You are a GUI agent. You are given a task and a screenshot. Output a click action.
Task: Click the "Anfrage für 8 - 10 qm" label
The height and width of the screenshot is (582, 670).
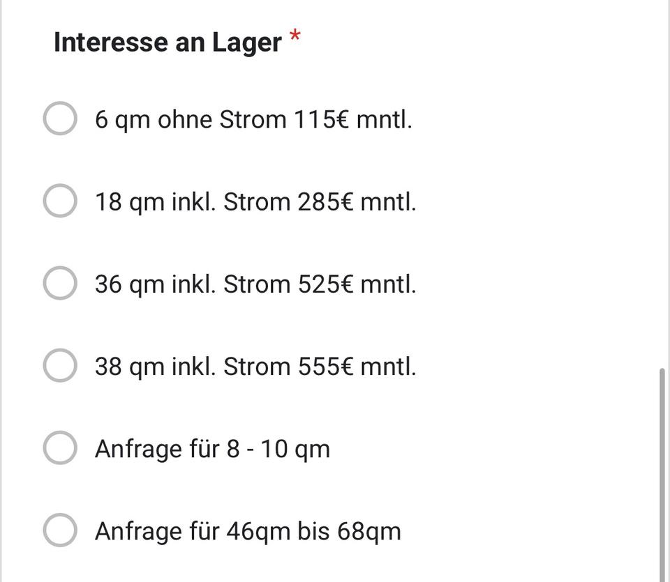pyautogui.click(x=212, y=449)
